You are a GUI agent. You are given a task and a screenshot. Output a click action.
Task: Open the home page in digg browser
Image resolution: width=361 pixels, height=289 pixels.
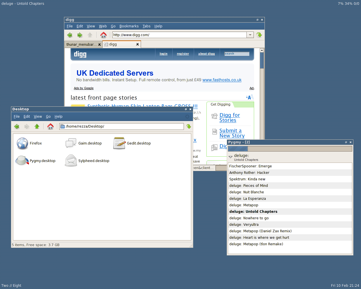104,35
